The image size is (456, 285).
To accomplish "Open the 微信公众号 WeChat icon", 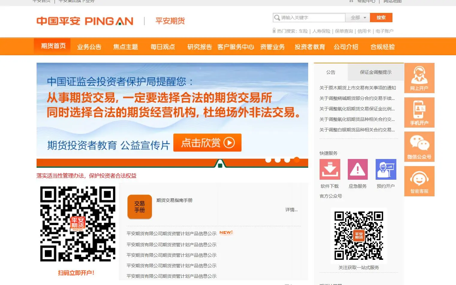I will pos(419,147).
